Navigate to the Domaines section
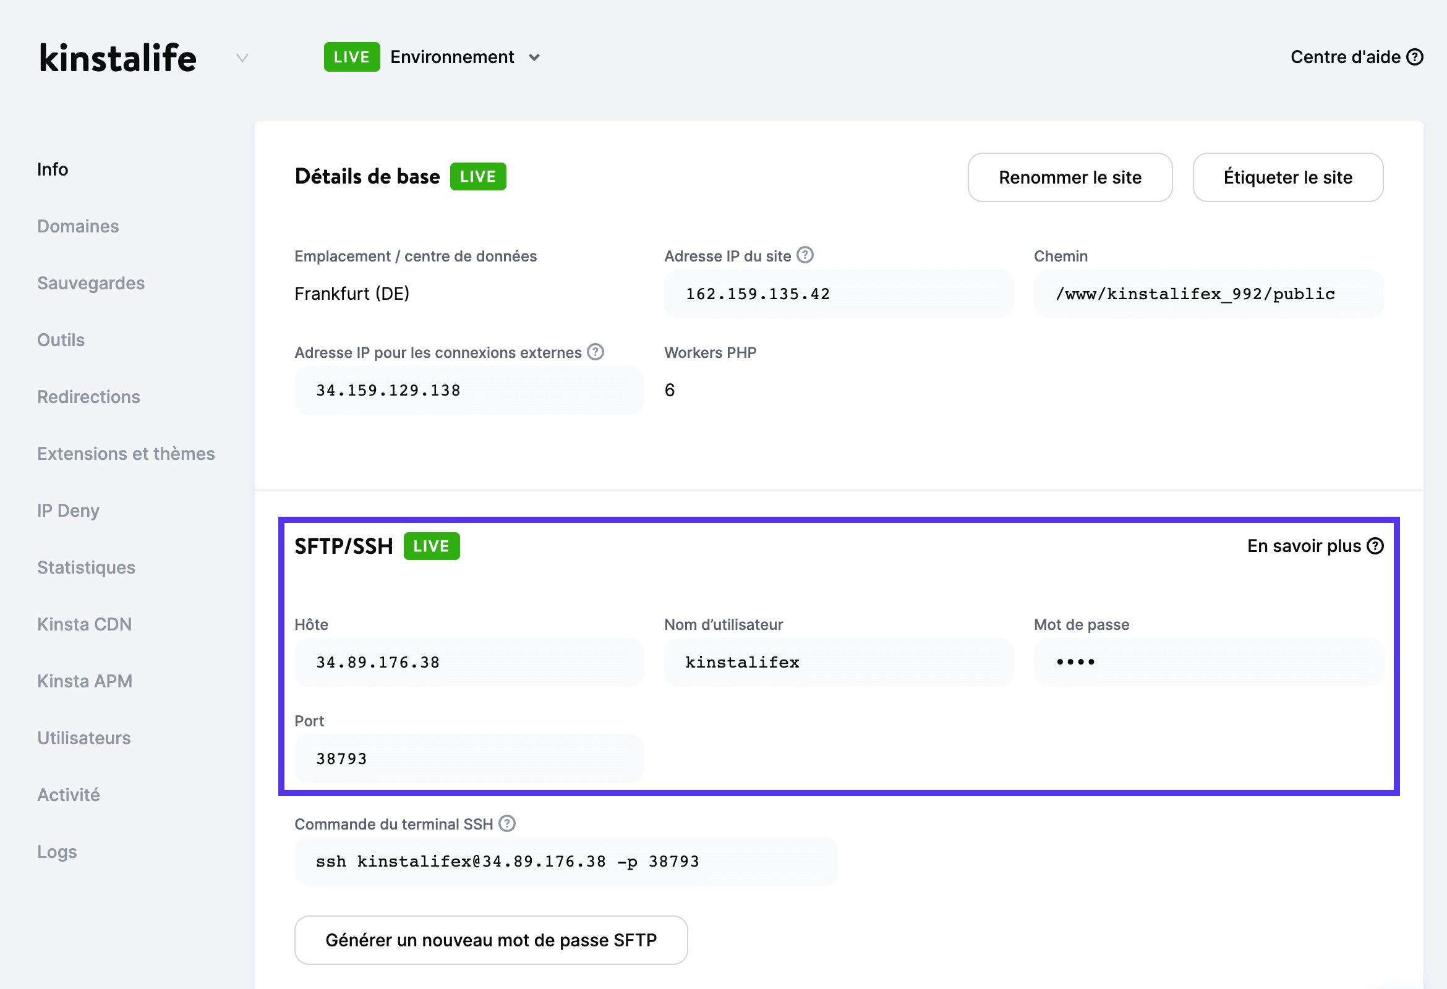1447x989 pixels. point(78,226)
